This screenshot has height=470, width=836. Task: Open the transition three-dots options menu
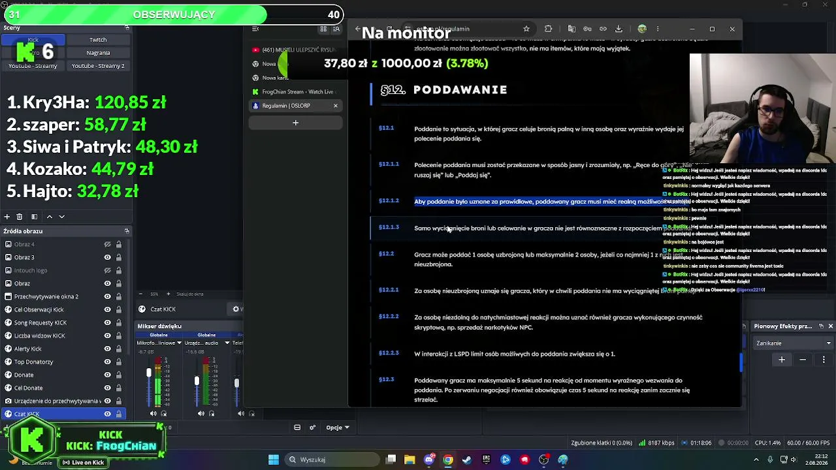coord(824,360)
